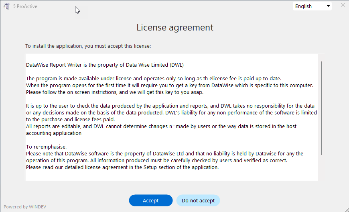
Task: Click the To re-emphasise line in the license
Action: click(46, 147)
